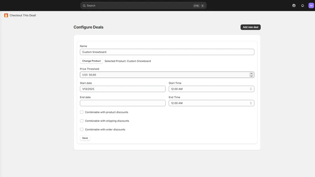315x177 pixels.
Task: Click the Add new deal button
Action: coord(250,27)
